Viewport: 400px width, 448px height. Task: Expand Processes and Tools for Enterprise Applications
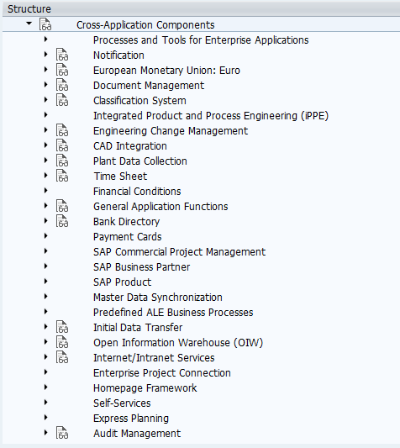point(45,40)
